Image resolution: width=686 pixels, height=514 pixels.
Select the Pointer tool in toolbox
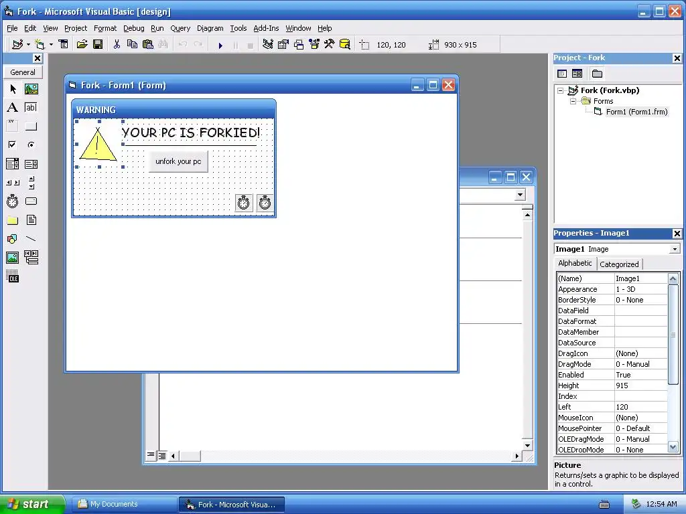13,89
